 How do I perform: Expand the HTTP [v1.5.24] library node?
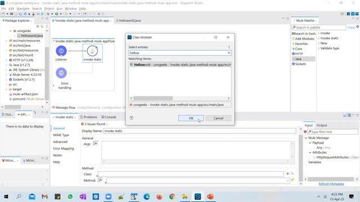(6, 60)
